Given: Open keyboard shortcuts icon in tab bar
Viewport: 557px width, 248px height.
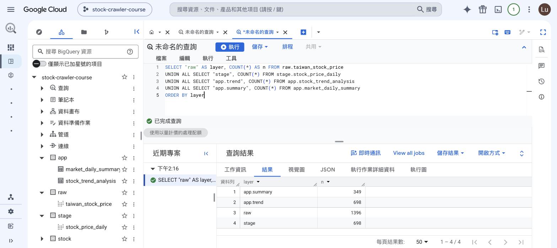Looking at the screenshot, I should [x=507, y=32].
